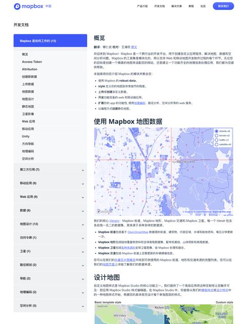Image resolution: width=246 pixels, height=324 pixels.
Task: Click the Mapbox logo on the map
Action: [x=105, y=211]
